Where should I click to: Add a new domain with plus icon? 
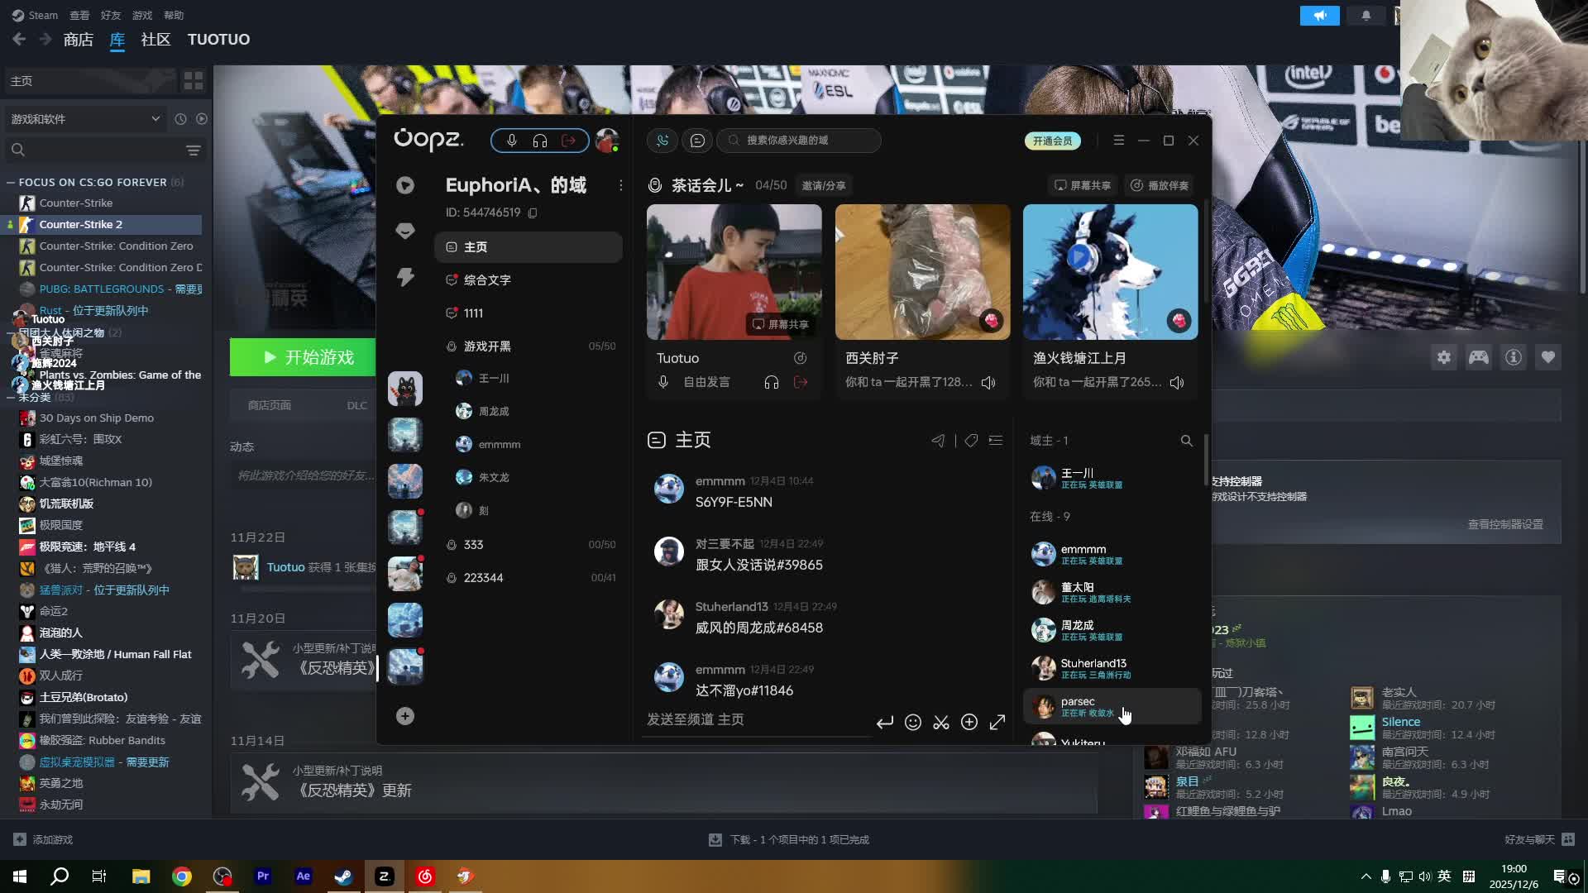[405, 716]
